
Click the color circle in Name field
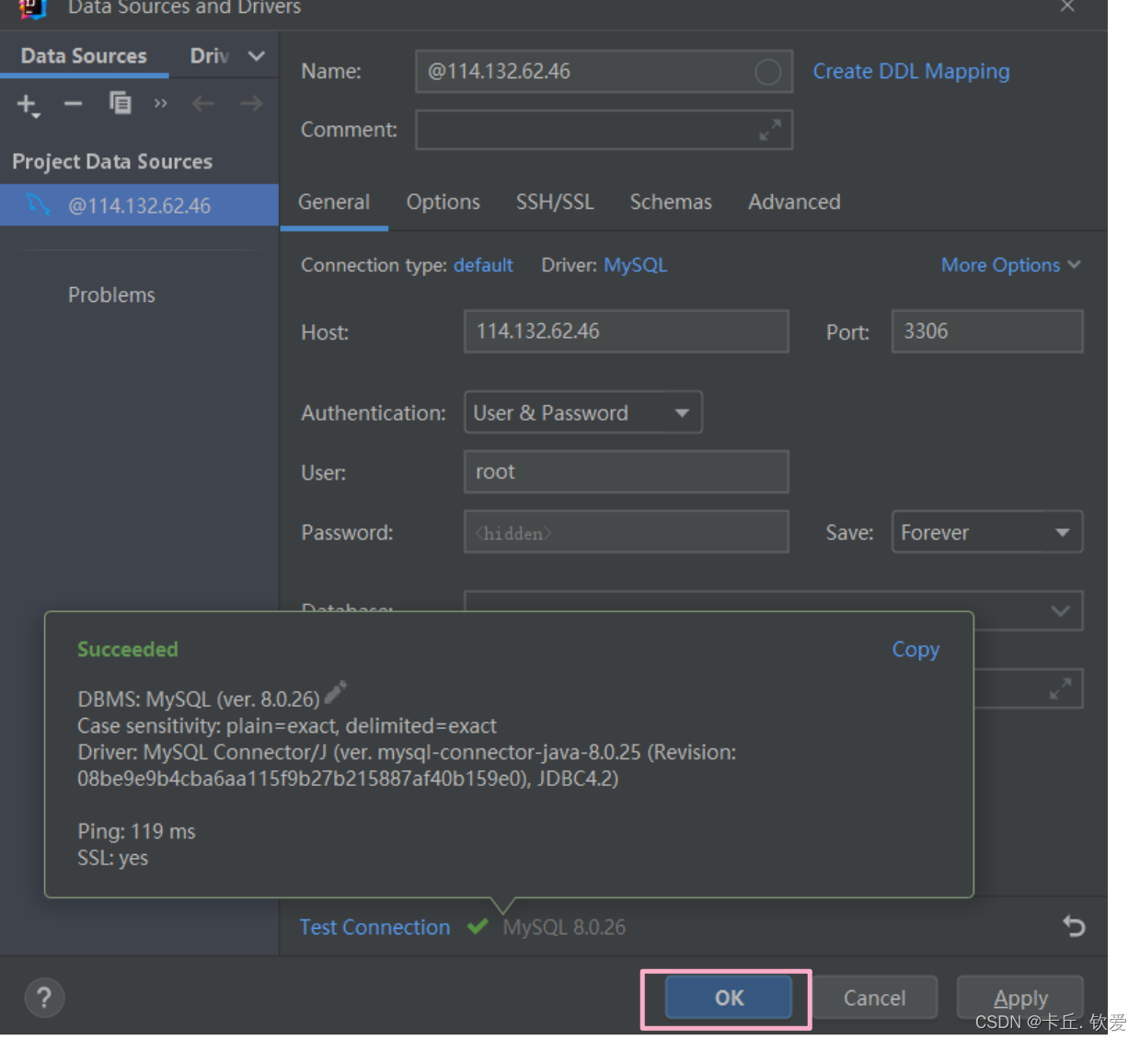pos(767,72)
